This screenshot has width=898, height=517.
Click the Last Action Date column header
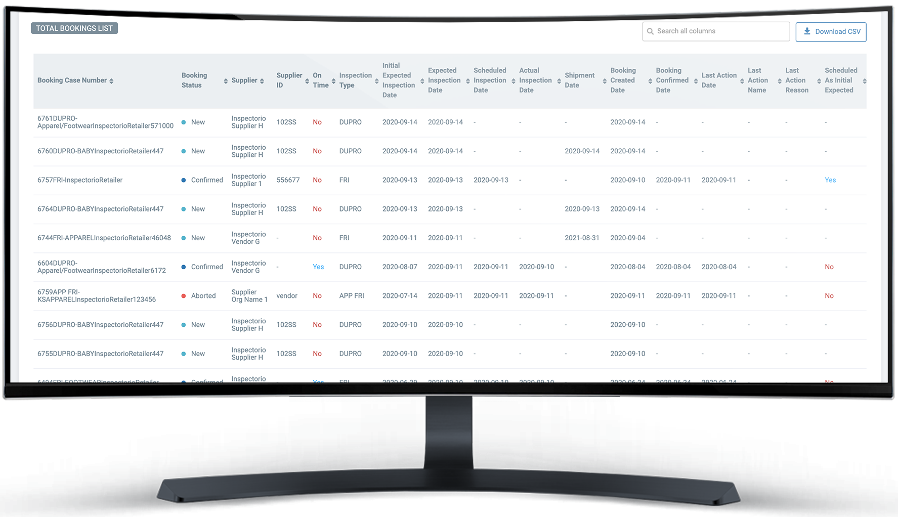[x=718, y=80]
